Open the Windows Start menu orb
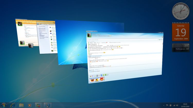 [4, 105]
